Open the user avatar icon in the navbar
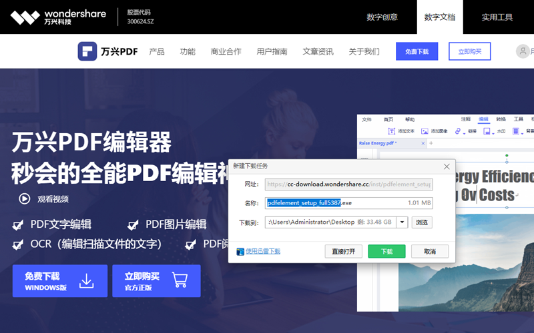 pyautogui.click(x=523, y=51)
